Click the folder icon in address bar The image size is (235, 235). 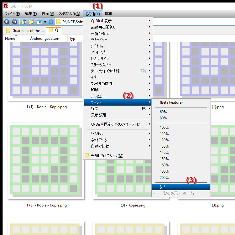coord(58,22)
